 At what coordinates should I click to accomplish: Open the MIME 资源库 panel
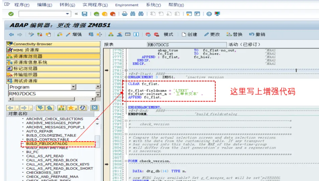pyautogui.click(x=53, y=50)
